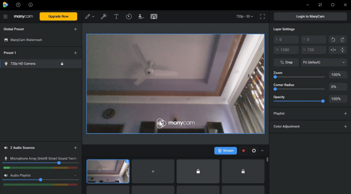Toggle fullscreen preview mode
351x194 pixels.
tap(262, 16)
